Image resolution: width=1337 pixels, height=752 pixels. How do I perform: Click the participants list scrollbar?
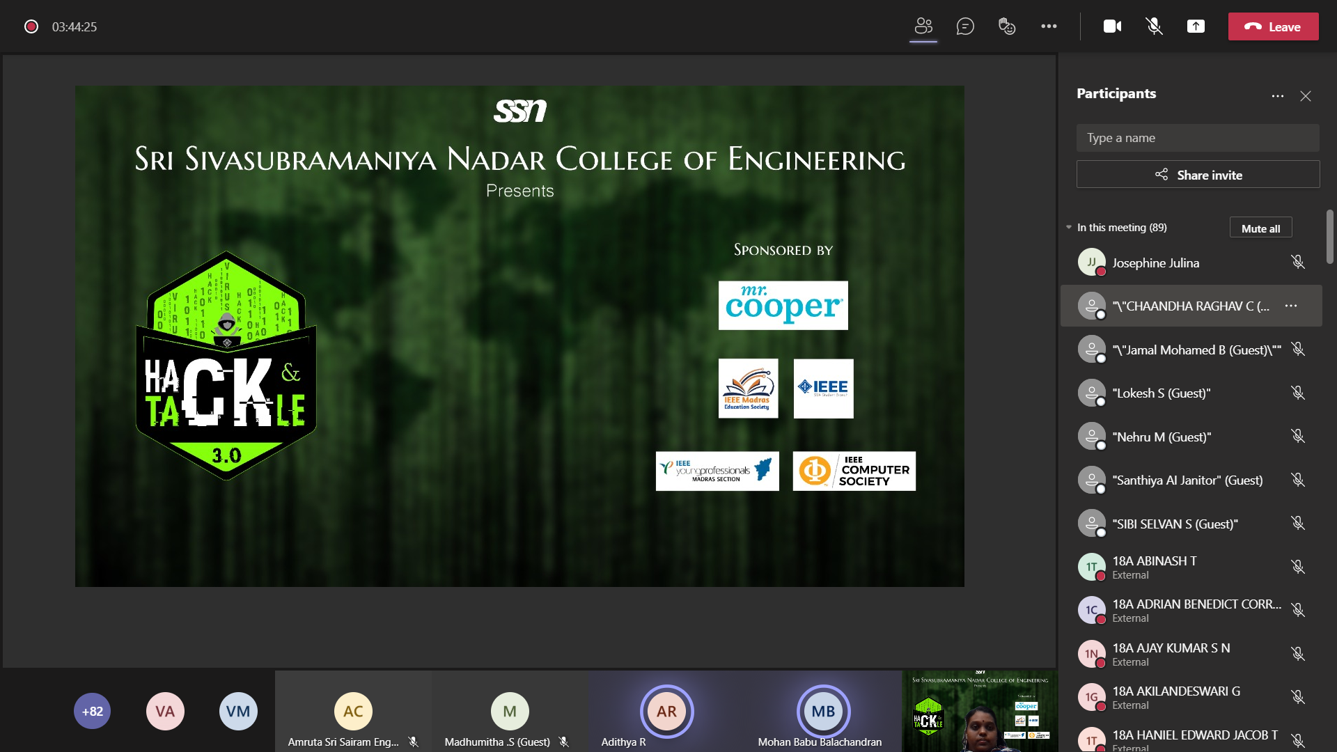click(1329, 237)
